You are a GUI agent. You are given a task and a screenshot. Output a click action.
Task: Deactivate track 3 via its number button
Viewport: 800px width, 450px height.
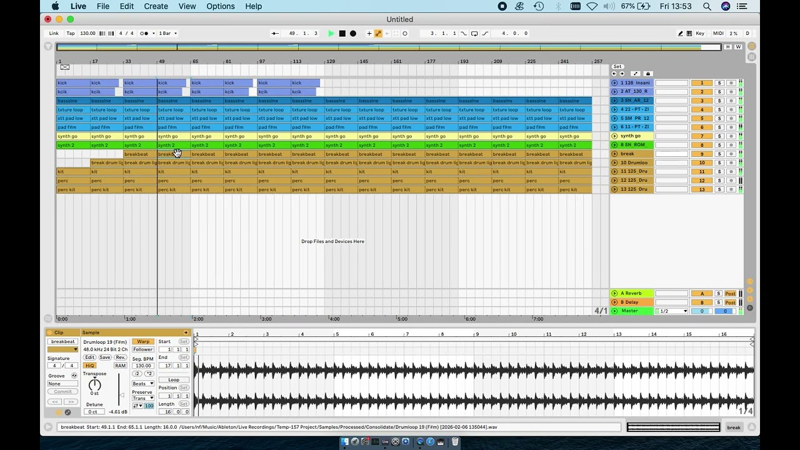701,100
